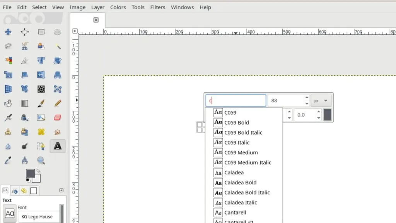Select the Crop tool

pos(24,61)
